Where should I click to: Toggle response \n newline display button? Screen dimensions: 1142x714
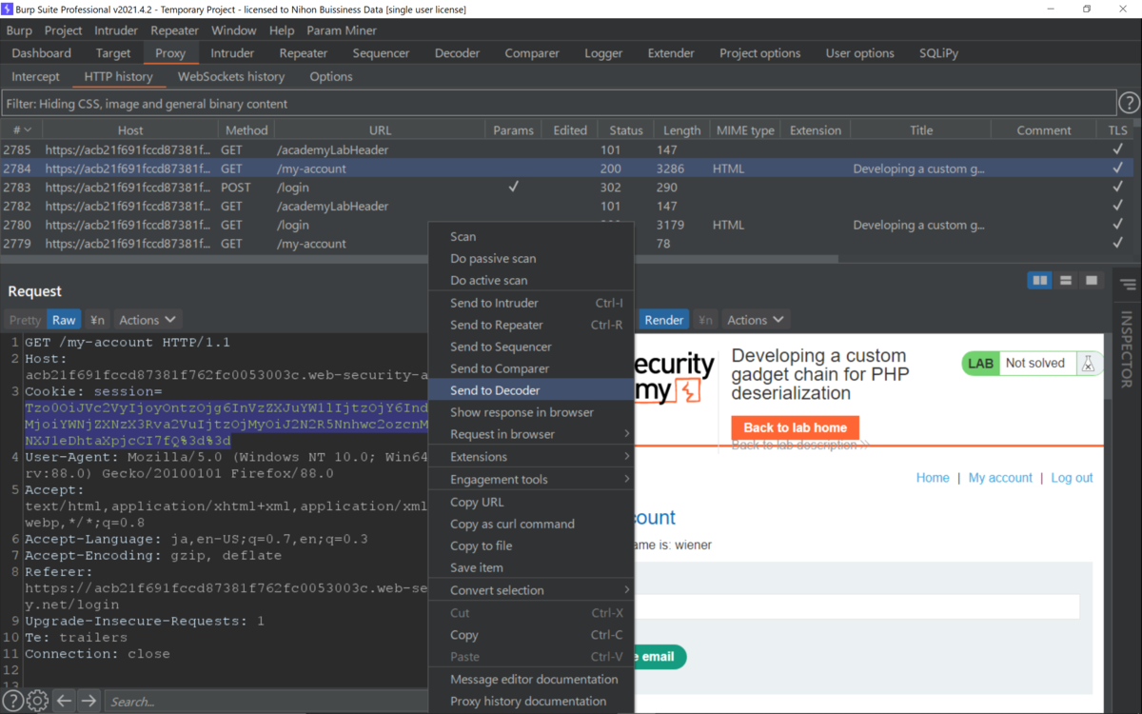point(705,320)
